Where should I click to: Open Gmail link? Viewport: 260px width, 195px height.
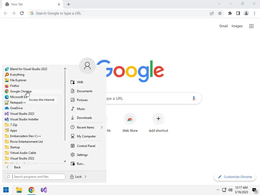(x=223, y=26)
